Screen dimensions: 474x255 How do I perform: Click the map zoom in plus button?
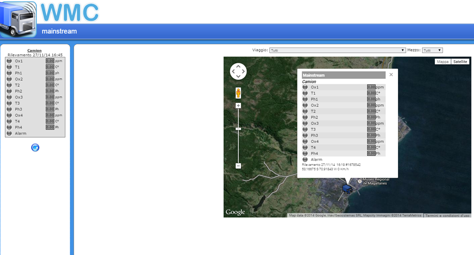(238, 106)
